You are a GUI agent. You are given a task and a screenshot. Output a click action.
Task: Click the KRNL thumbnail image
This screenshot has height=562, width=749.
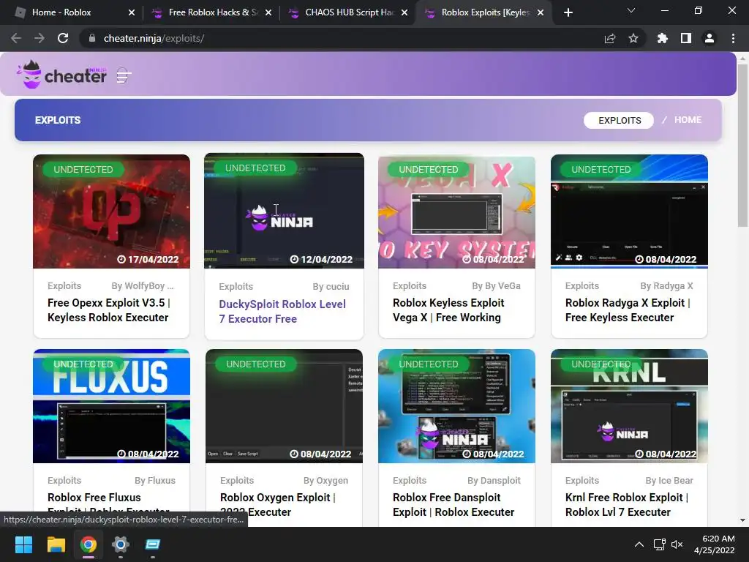pyautogui.click(x=629, y=406)
